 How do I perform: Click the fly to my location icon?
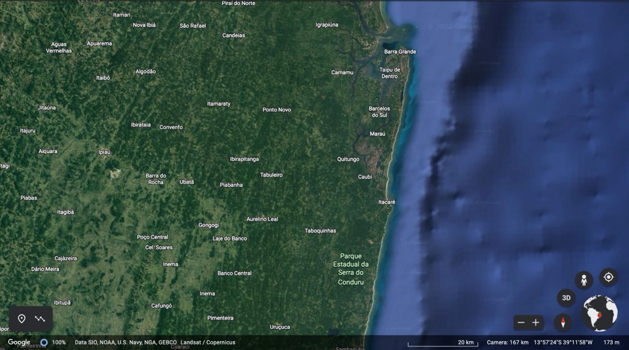pos(608,277)
